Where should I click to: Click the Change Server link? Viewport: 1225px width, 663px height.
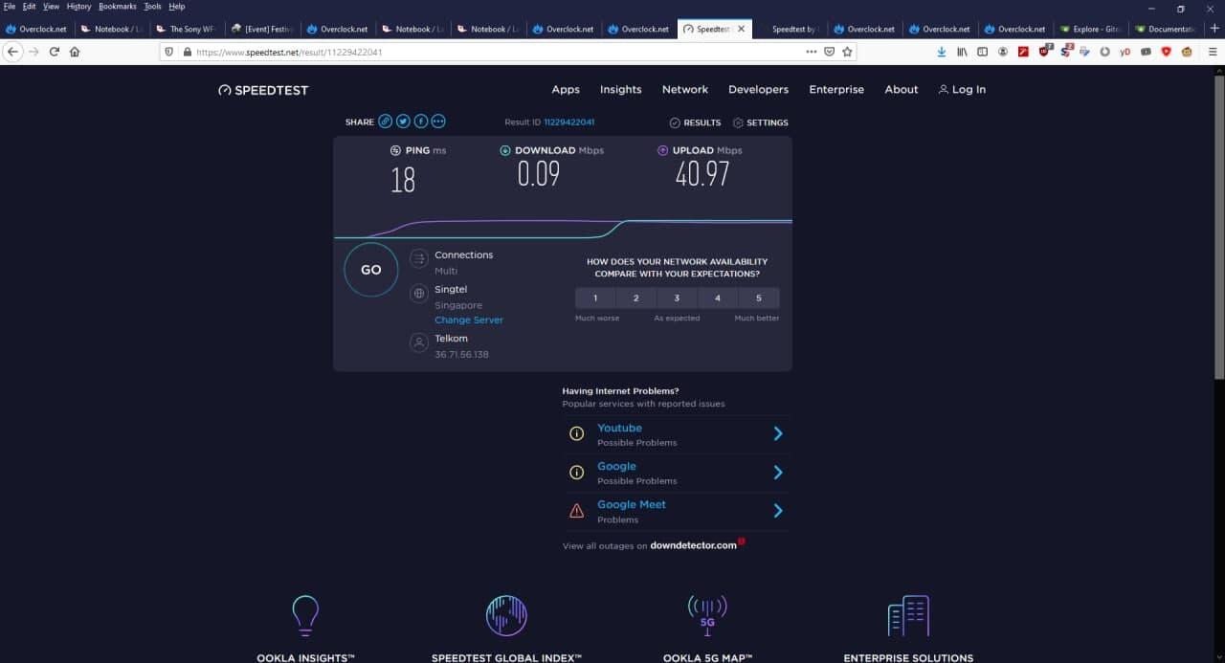pyautogui.click(x=469, y=320)
